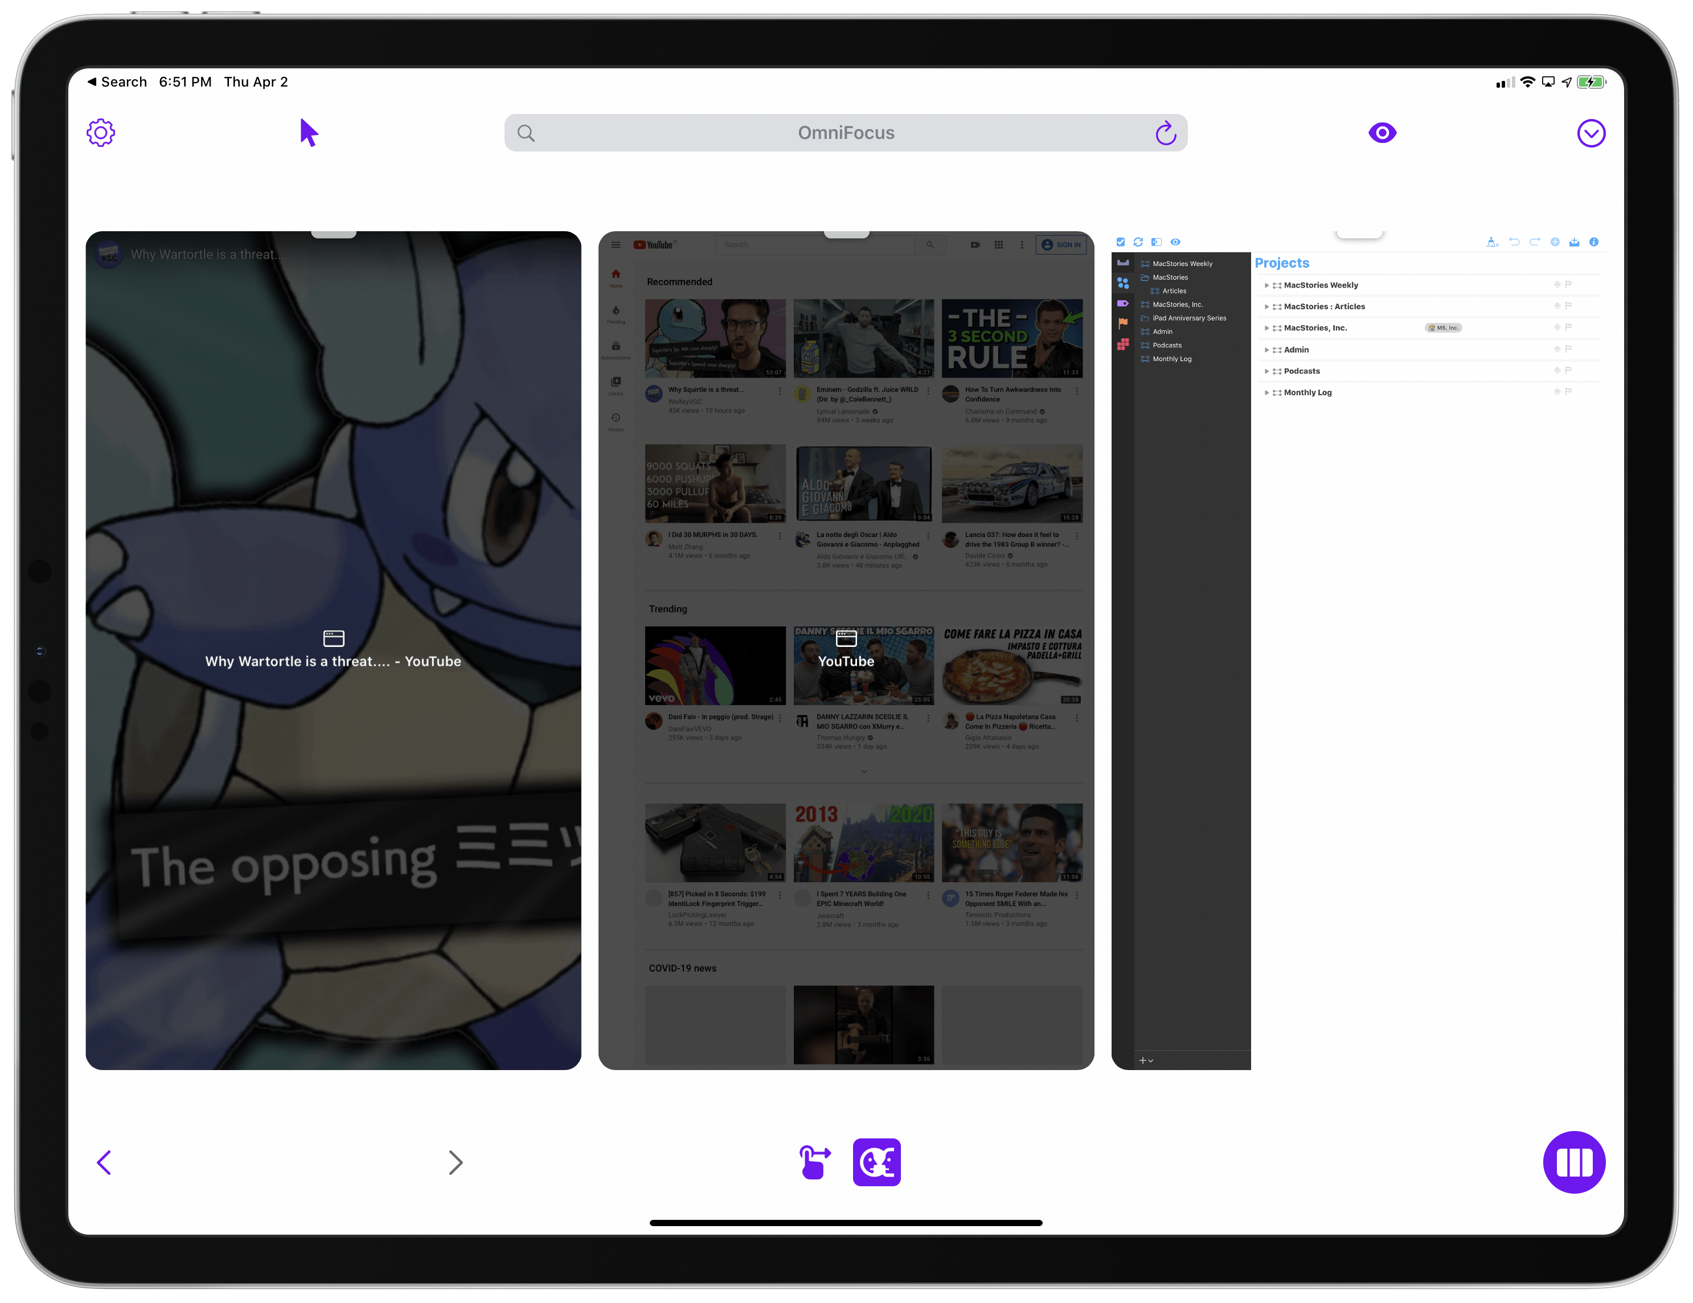Switch to the purple Tags perspective tab
This screenshot has height=1303, width=1693.
click(1122, 303)
